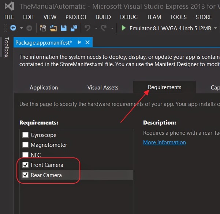
Task: Open the EDIT menu
Action: click(x=29, y=17)
